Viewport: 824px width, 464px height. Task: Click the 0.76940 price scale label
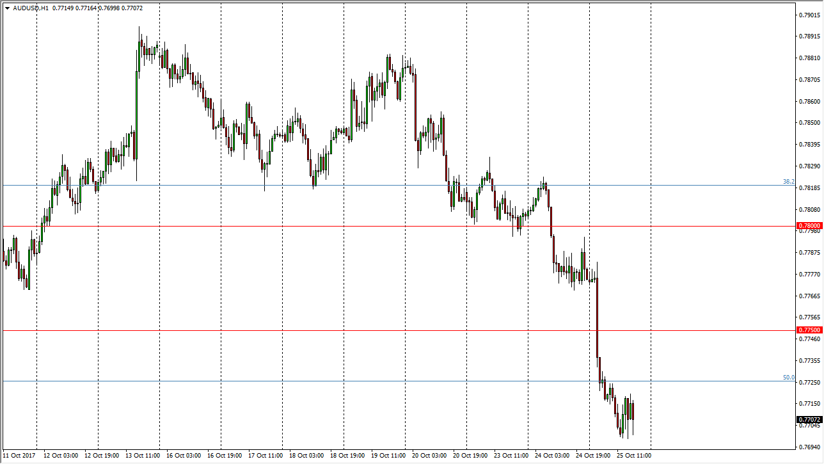809,447
